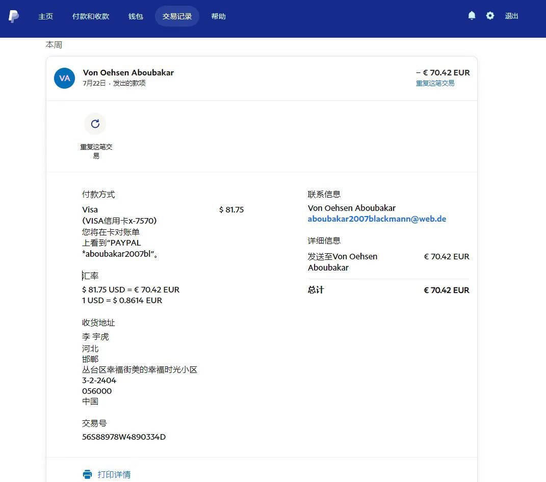
Task: Go to the 主页 tab
Action: 45,16
